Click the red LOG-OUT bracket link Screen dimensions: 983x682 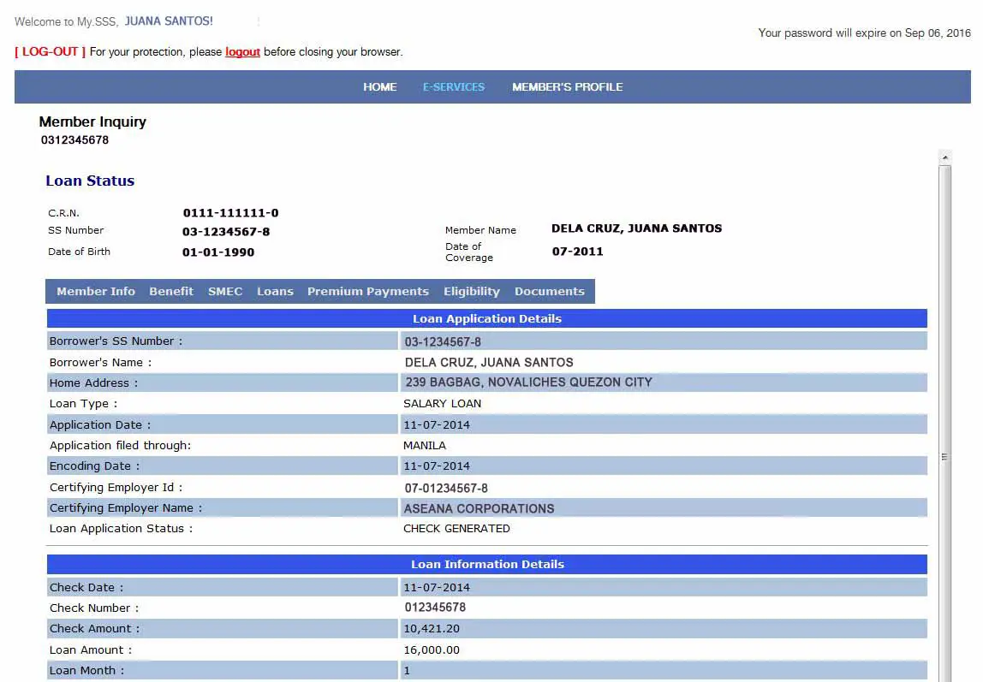pos(51,52)
